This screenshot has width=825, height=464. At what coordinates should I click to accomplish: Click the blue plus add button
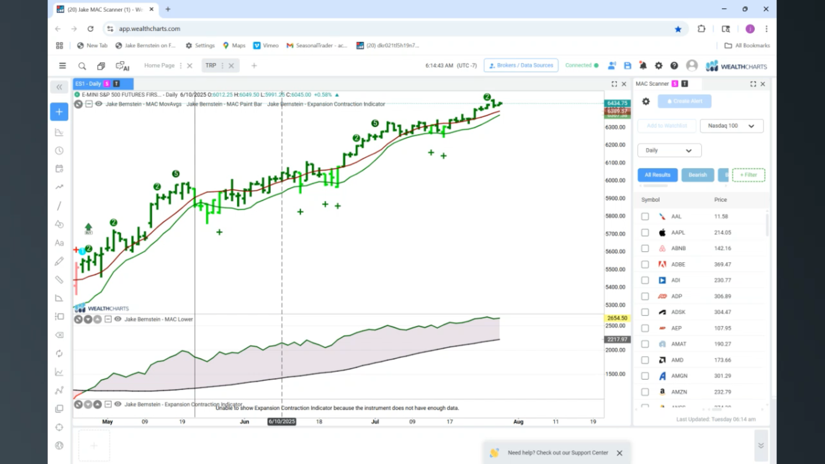click(59, 112)
